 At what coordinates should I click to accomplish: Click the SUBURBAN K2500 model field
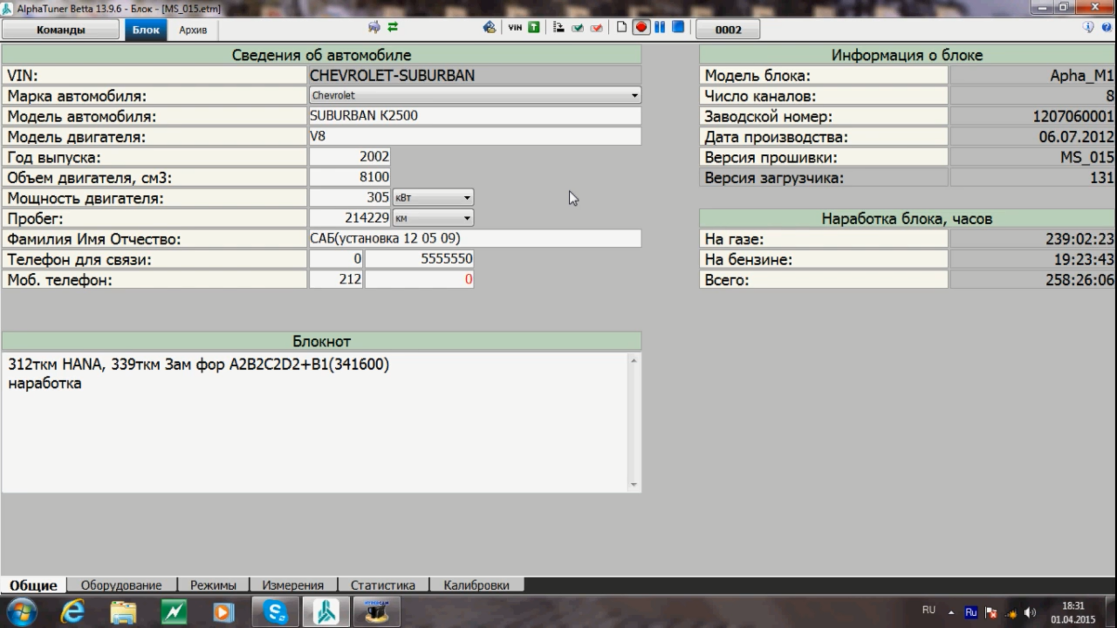pyautogui.click(x=475, y=116)
